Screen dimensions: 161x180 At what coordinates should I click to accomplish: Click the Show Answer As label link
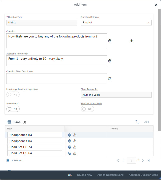(x=89, y=89)
